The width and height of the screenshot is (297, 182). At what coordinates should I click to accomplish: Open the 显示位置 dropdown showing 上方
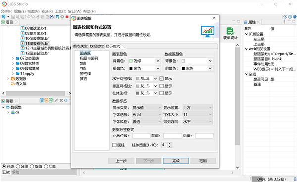click(198, 108)
